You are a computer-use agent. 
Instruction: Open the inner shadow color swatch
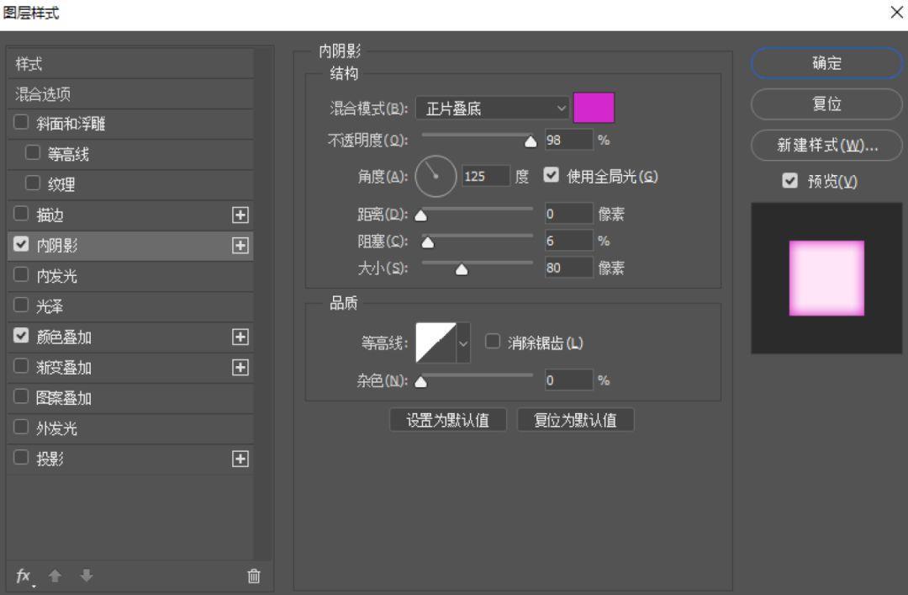pos(594,107)
